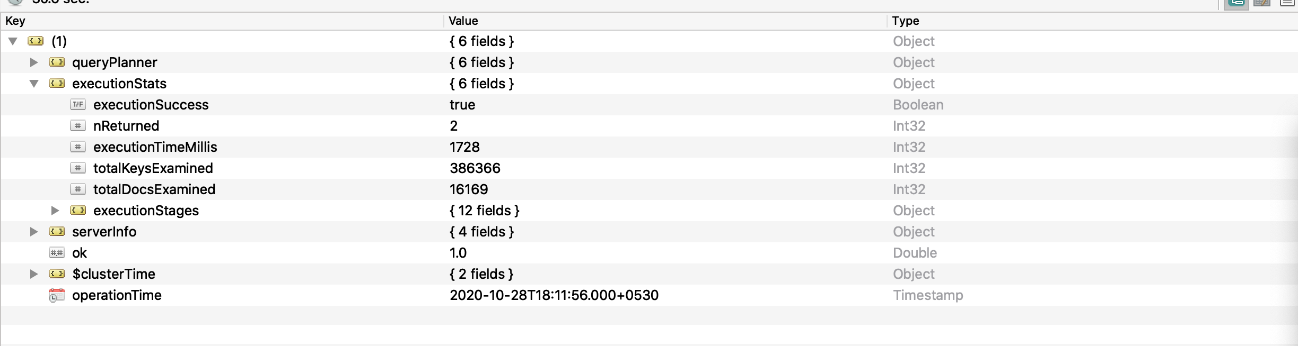Image resolution: width=1298 pixels, height=346 pixels.
Task: Select the totalDocsExamined value 16169
Action: (x=469, y=189)
